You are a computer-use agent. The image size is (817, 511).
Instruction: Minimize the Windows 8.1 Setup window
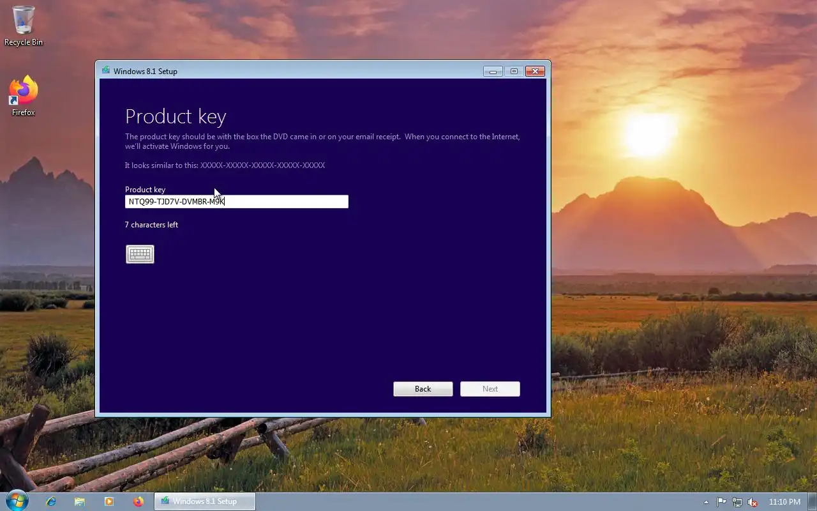(x=493, y=72)
